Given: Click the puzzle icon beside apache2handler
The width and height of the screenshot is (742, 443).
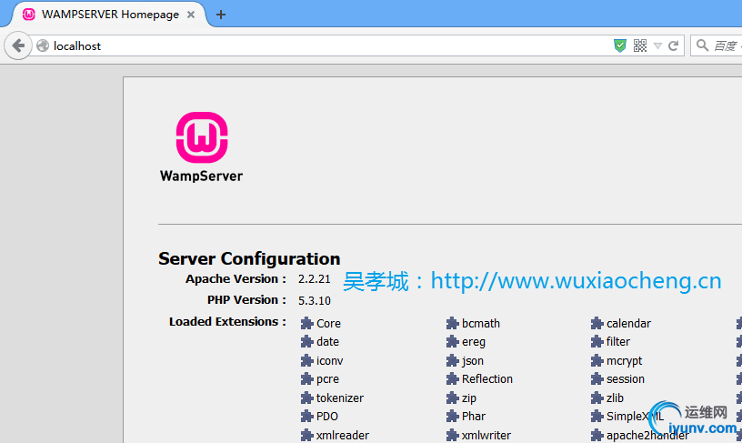Looking at the screenshot, I should coord(597,435).
